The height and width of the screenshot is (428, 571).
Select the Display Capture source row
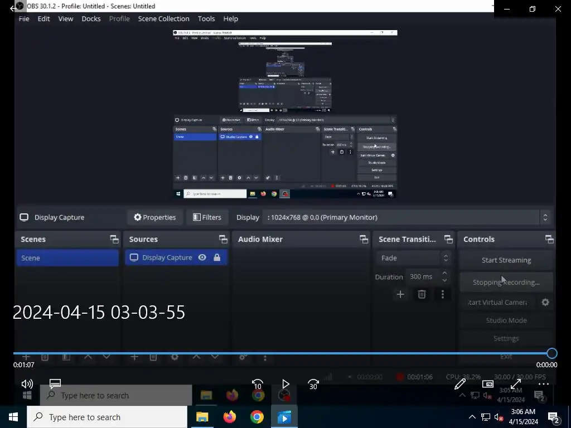coord(176,257)
